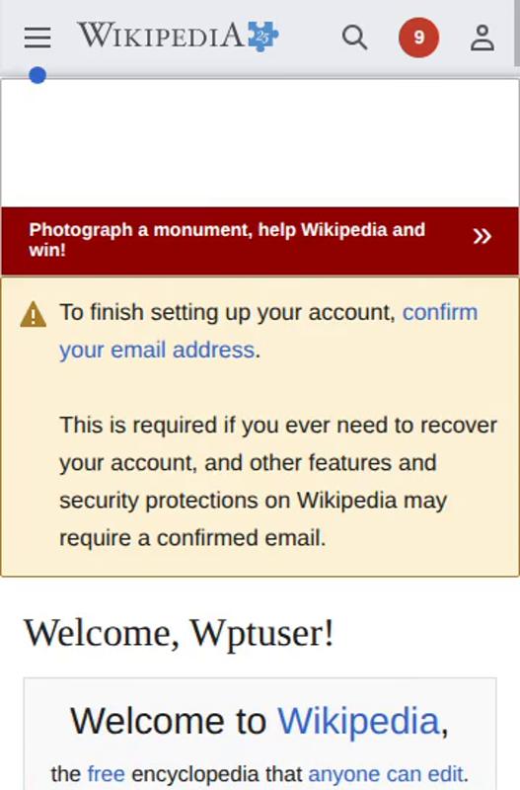Follow the confirm your email address link
Screen dimensions: 520x790
pos(268,331)
